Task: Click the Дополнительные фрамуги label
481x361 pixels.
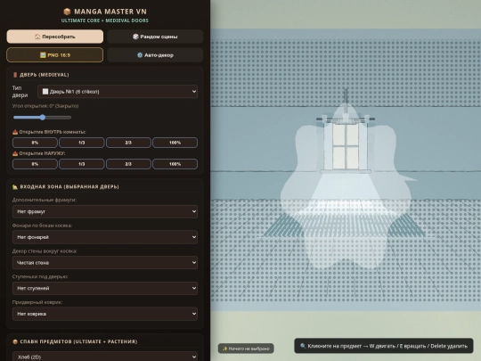Action: (x=45, y=200)
